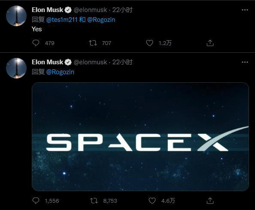The width and height of the screenshot is (255, 210).
Task: Open the @tes1m211 profile mention
Action: coord(62,20)
